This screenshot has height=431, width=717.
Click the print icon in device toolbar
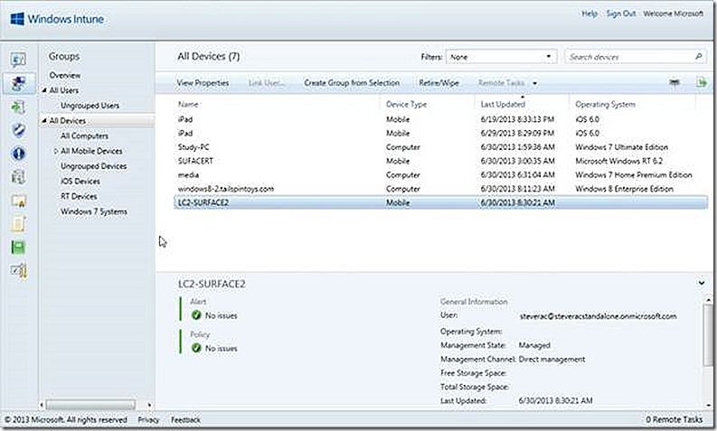coord(675,82)
